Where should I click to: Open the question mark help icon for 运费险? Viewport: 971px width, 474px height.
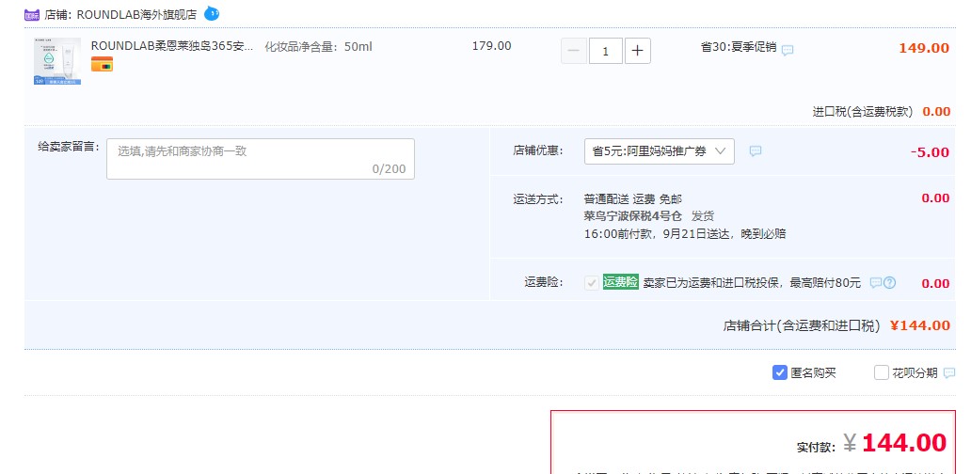(889, 283)
